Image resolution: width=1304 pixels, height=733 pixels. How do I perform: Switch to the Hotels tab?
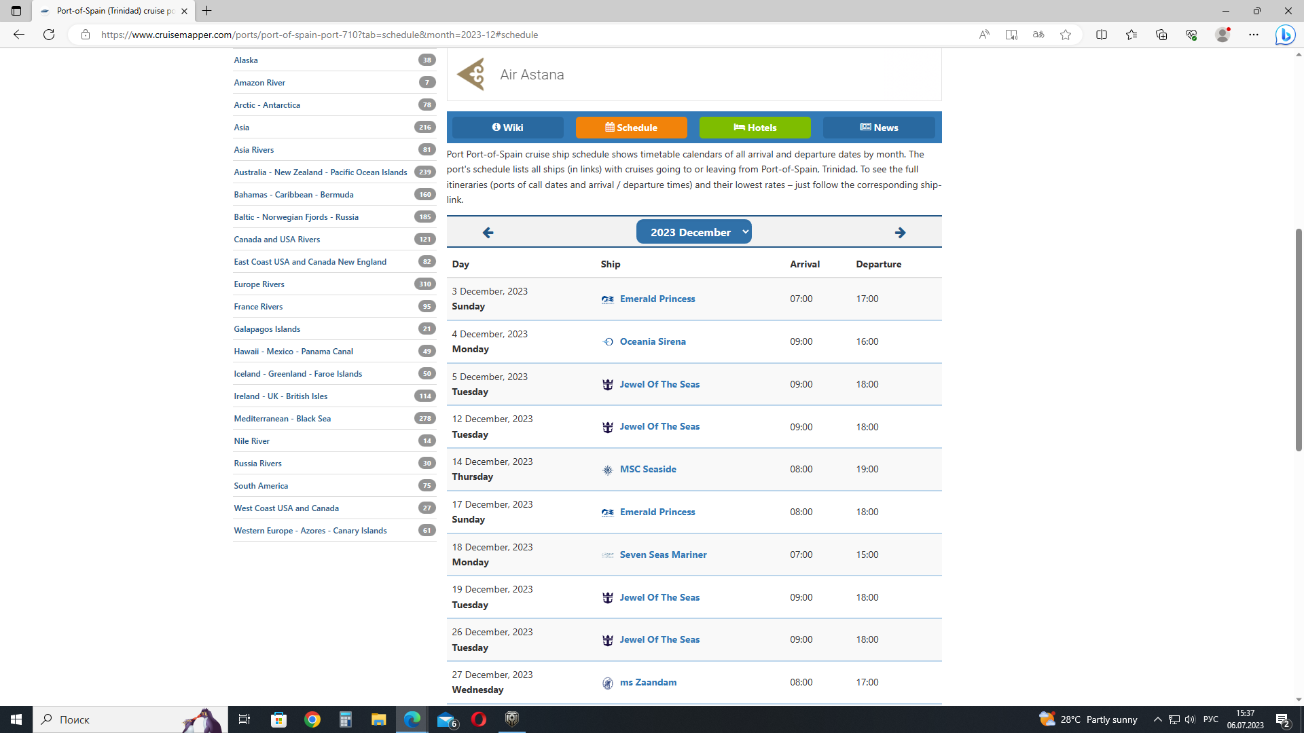click(755, 128)
